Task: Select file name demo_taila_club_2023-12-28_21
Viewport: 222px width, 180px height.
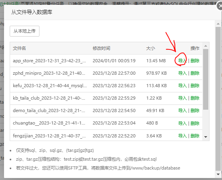Action: pyautogui.click(x=49, y=110)
